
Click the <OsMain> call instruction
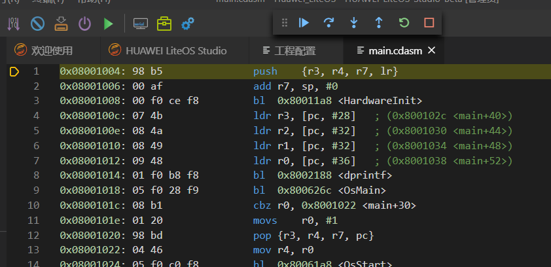[319, 190]
